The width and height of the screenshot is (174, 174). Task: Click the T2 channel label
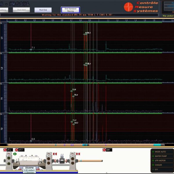[x=2, y=129]
